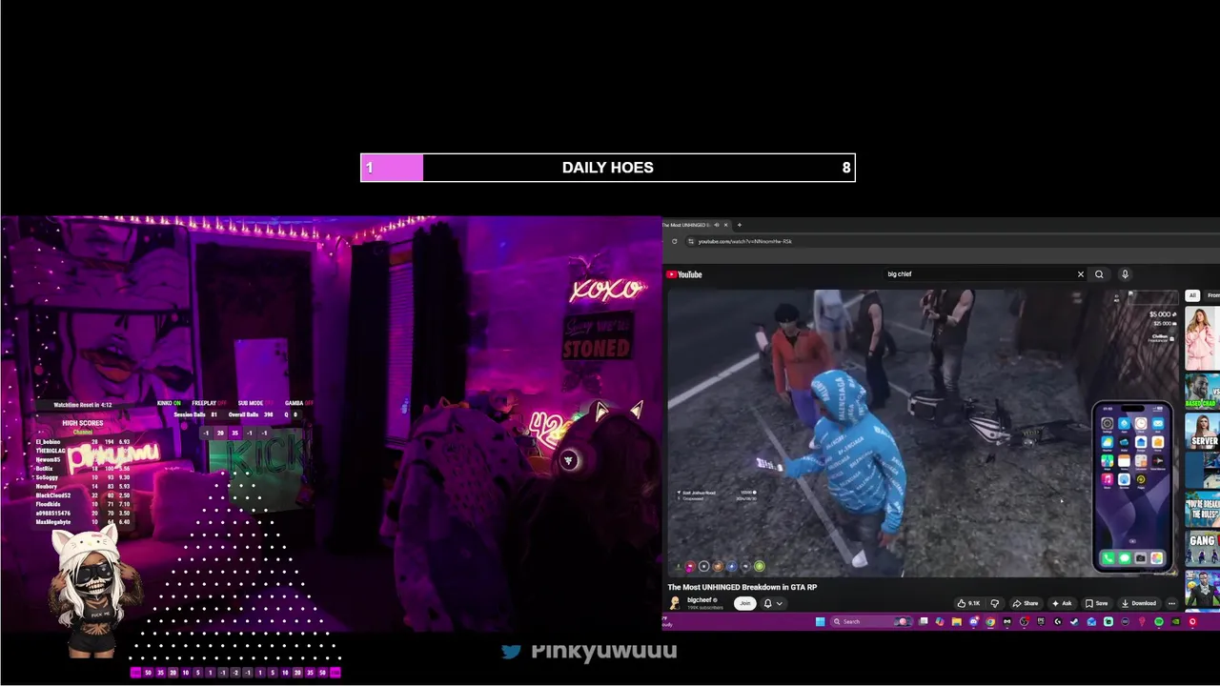Image resolution: width=1220 pixels, height=686 pixels.
Task: Click the taskbar Search box
Action: (871, 621)
